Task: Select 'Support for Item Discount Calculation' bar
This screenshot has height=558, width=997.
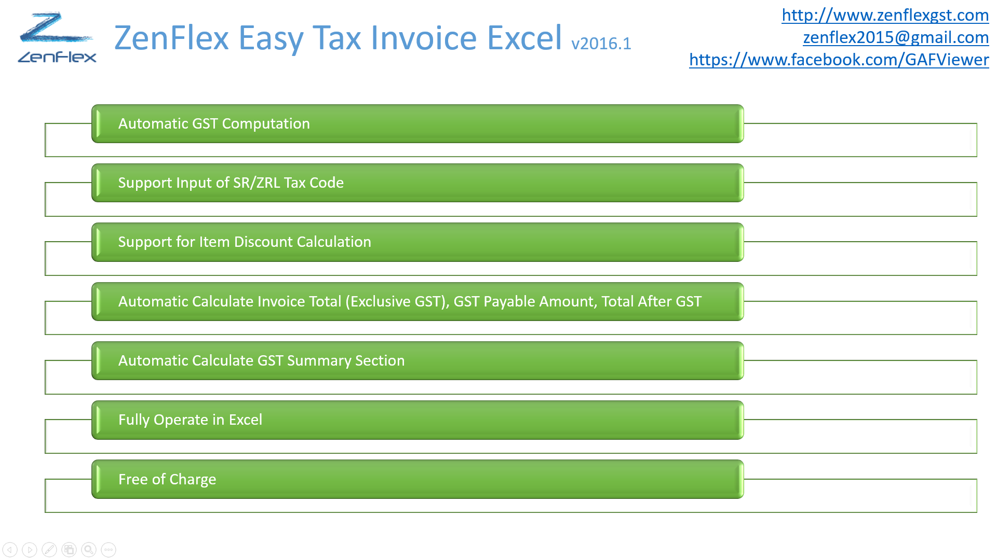Action: click(x=417, y=242)
